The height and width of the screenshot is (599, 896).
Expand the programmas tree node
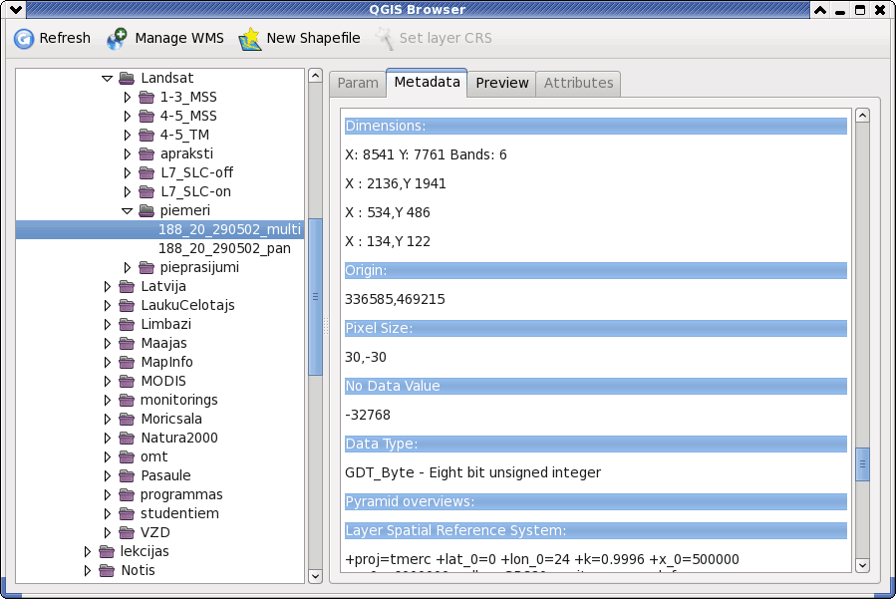[x=107, y=494]
